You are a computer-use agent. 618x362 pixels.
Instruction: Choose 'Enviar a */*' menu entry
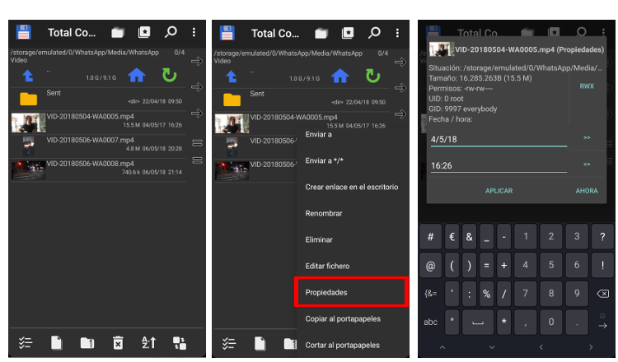(x=352, y=160)
